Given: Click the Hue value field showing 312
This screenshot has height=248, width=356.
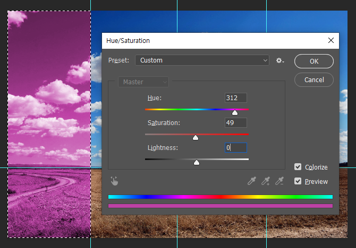Looking at the screenshot, I should coord(236,98).
